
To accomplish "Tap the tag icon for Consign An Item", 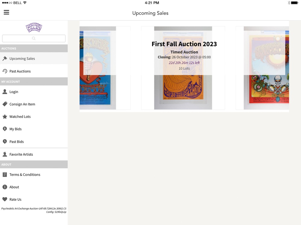I will [5, 104].
